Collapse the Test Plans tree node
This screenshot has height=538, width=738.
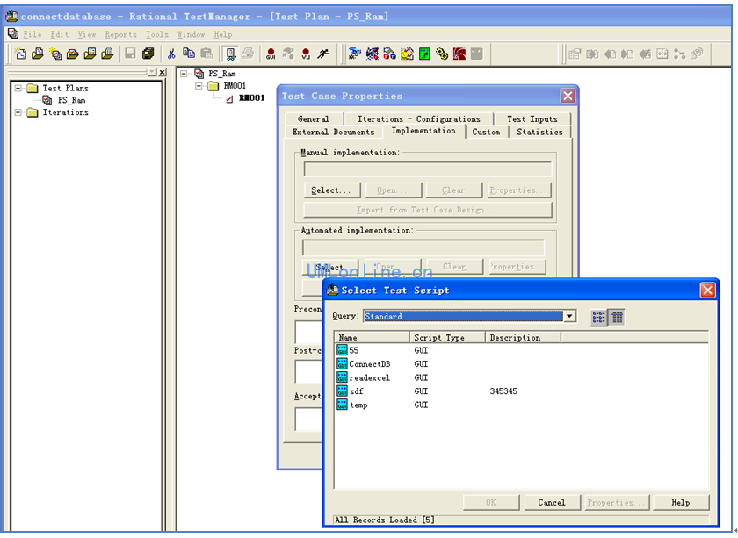pos(18,88)
